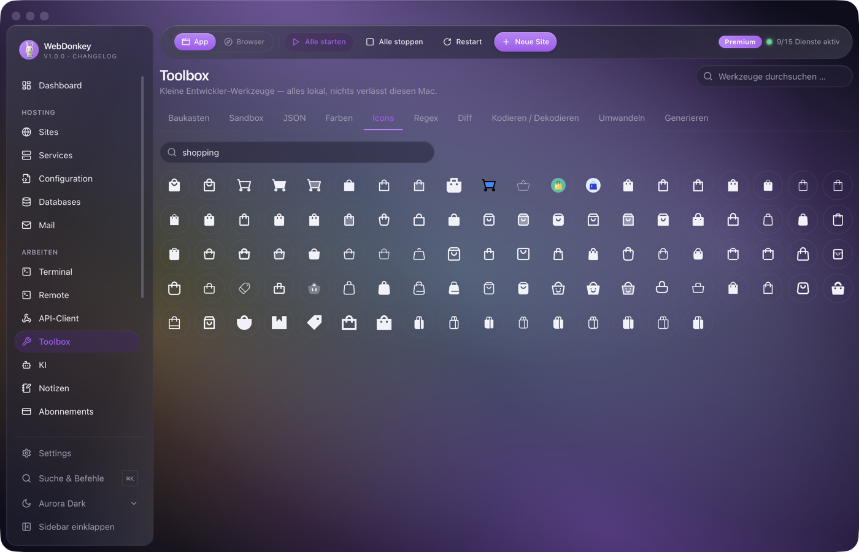Select the solid white shopping cart icon
Screen dimensions: 859x552
(x=279, y=185)
